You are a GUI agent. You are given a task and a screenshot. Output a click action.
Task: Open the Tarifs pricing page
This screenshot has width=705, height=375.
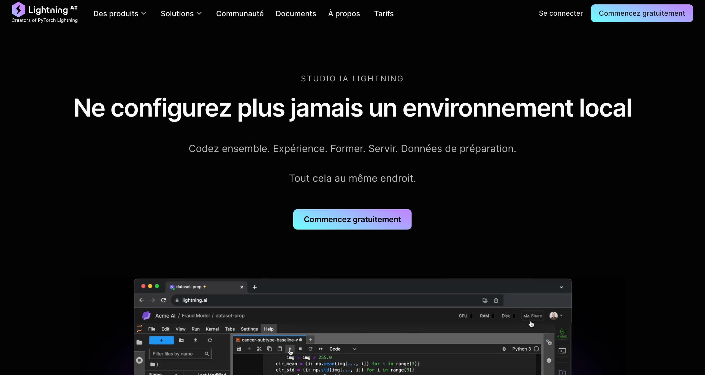384,13
